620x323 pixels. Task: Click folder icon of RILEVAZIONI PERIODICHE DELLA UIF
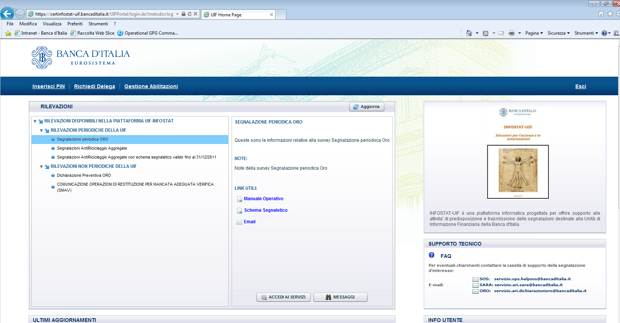coord(47,131)
